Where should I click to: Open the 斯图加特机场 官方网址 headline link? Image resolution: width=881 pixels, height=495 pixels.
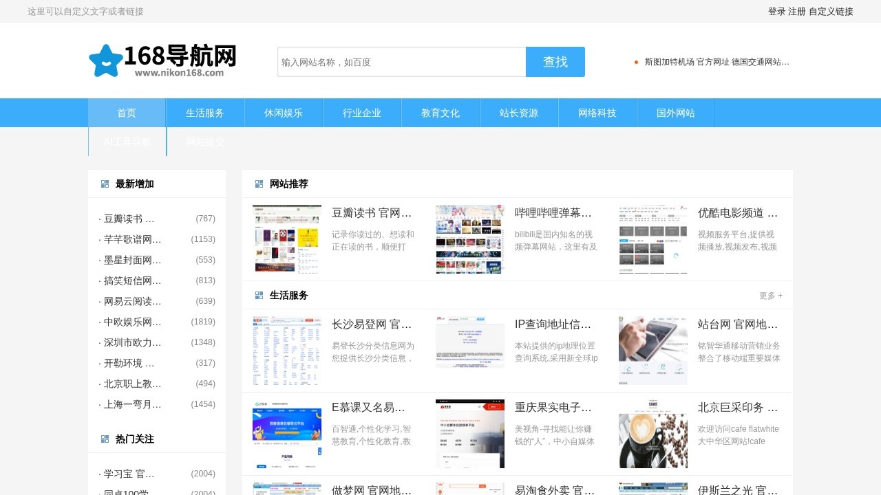coord(717,62)
